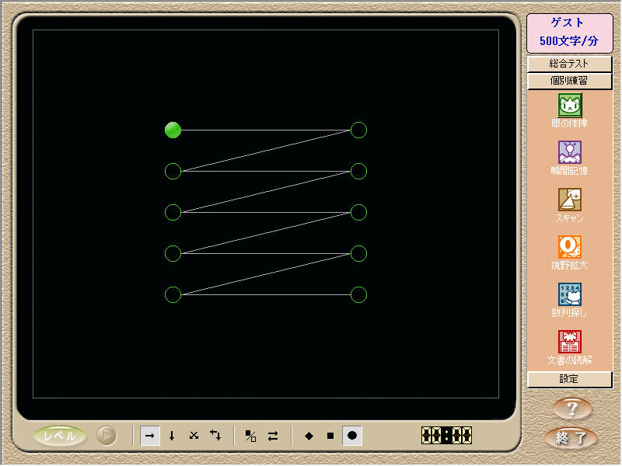Open the 文書の読解 reading comprehension exercise
The height and width of the screenshot is (466, 622).
[570, 342]
